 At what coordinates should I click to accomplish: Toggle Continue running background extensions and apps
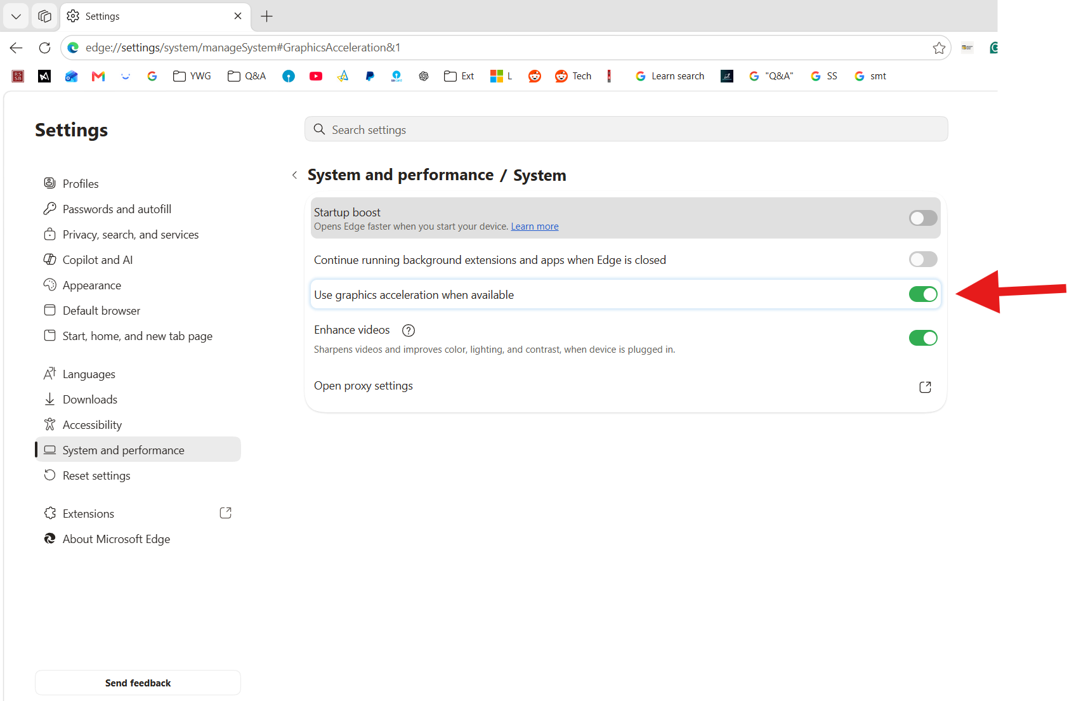(923, 259)
